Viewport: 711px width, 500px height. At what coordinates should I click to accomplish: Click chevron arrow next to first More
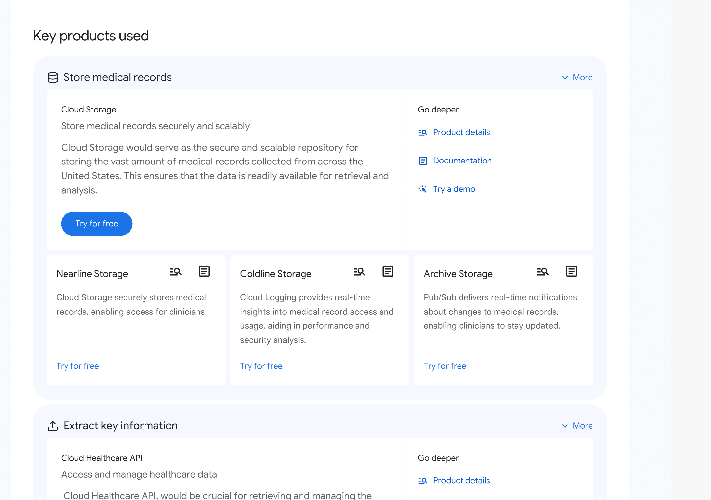pos(565,78)
